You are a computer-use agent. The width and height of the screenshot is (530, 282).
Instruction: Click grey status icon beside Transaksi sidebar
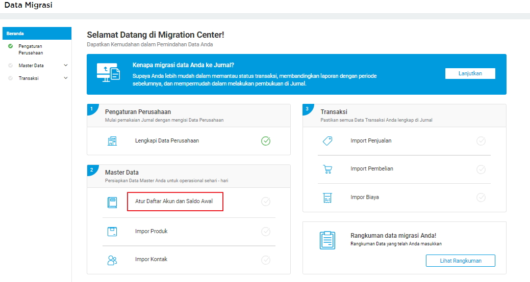click(x=11, y=78)
